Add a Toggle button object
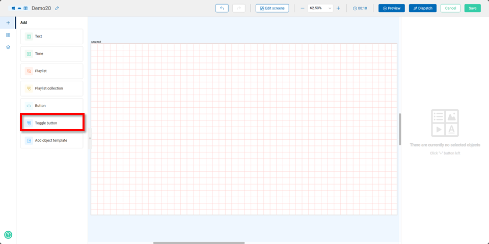This screenshot has height=244, width=489. (52, 123)
